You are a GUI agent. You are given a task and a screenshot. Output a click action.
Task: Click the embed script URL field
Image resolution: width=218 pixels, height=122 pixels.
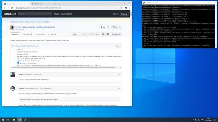click(90, 34)
